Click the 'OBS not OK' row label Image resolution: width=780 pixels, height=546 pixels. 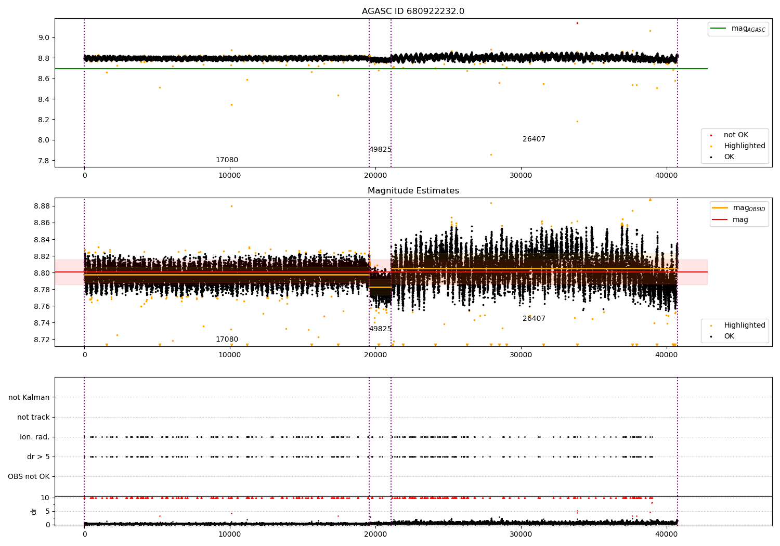29,477
